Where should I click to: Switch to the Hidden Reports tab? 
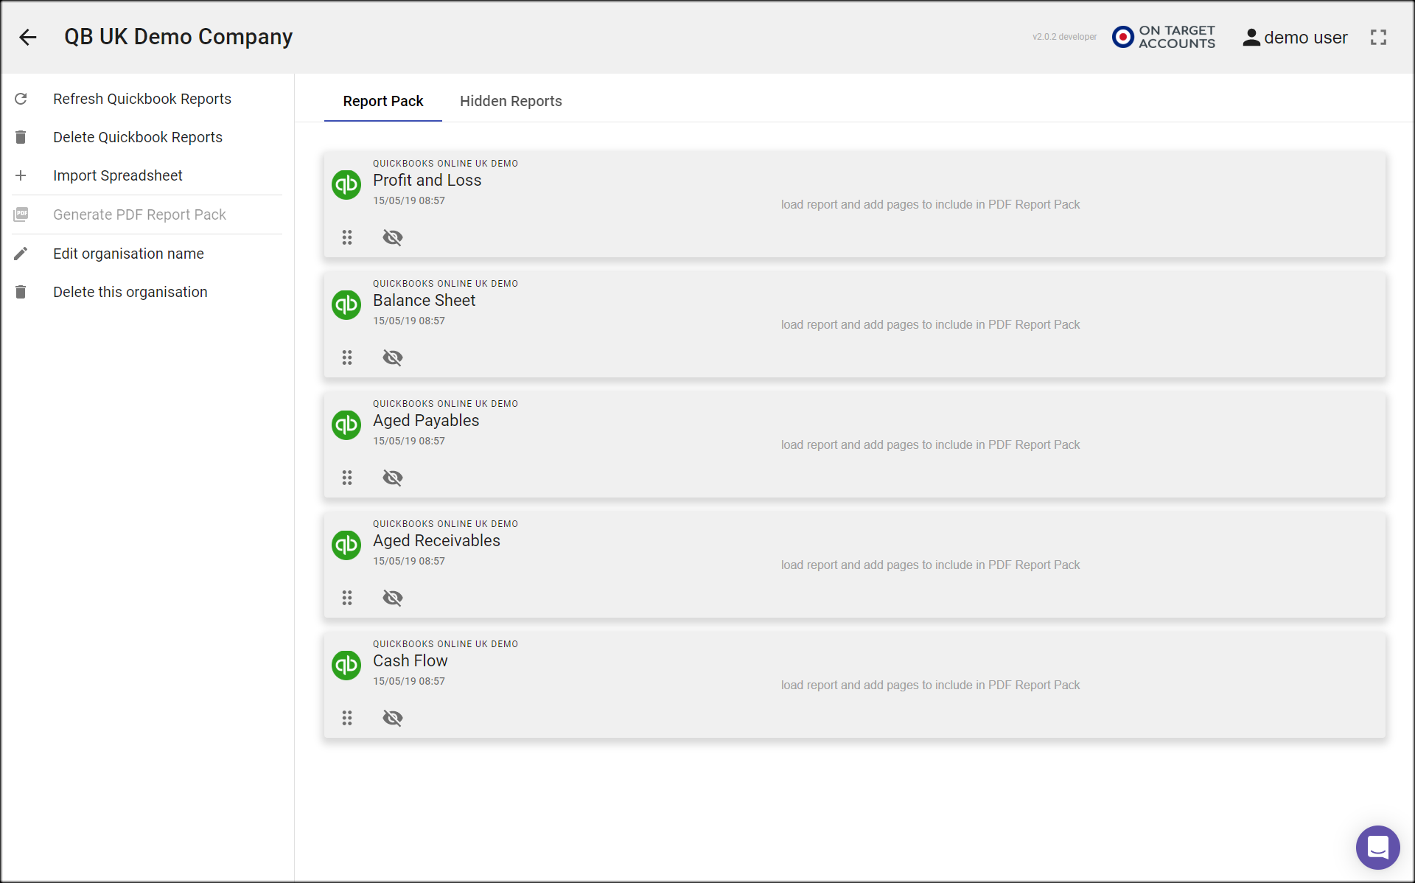click(x=511, y=101)
